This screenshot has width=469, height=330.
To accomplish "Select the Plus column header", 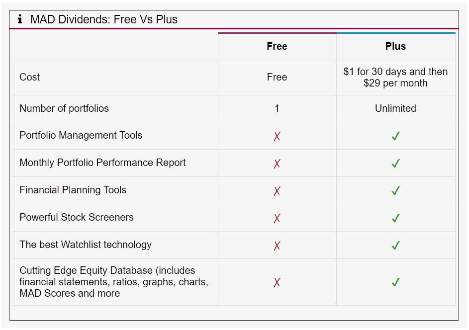I will pos(395,46).
